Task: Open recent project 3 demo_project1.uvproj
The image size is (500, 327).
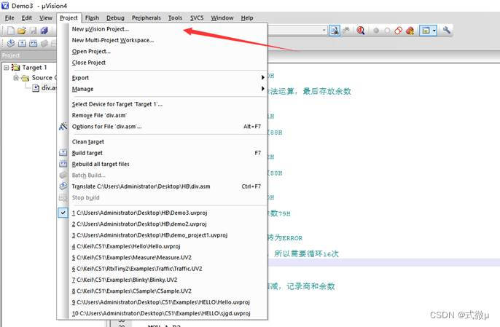Action: (163, 235)
